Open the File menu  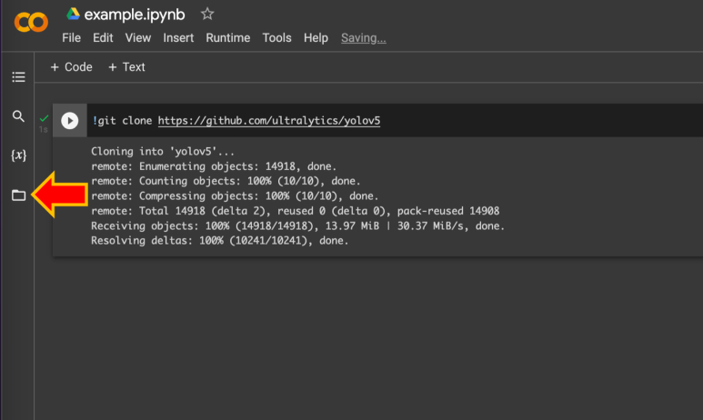click(72, 38)
